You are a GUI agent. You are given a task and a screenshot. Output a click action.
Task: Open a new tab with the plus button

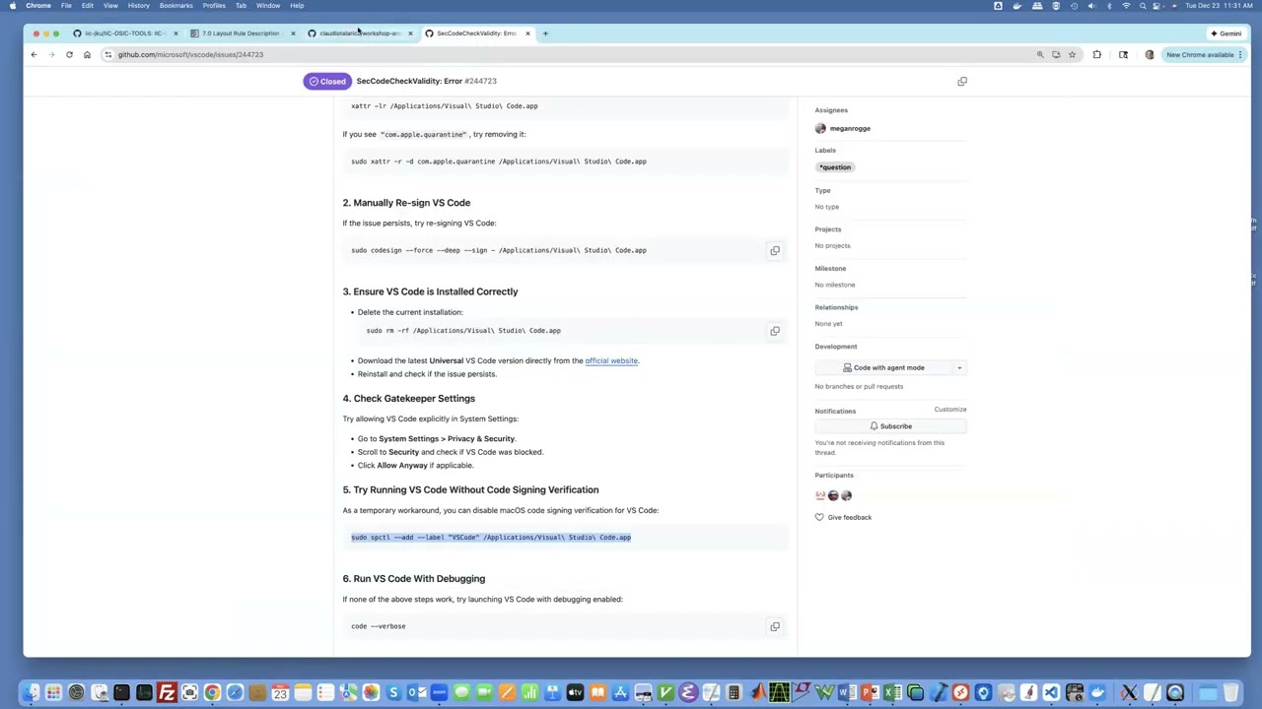coord(545,33)
